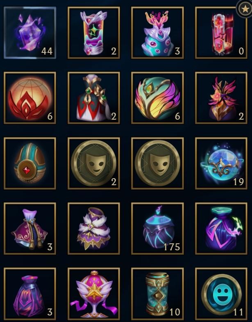Click the glowing red lotus orb

(x=30, y=98)
